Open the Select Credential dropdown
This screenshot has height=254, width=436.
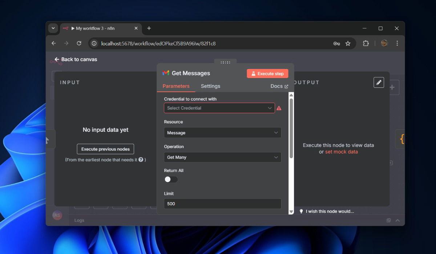tap(219, 108)
